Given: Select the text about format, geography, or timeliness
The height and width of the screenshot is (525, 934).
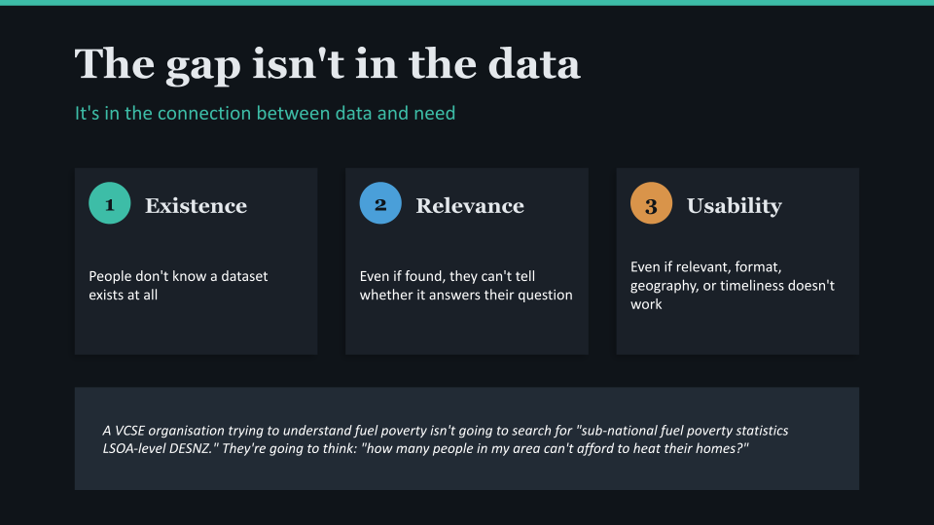Looking at the screenshot, I should 733,285.
